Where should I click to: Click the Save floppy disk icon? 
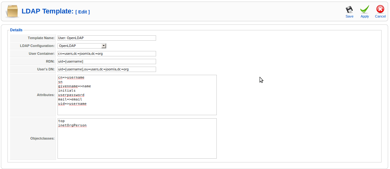click(x=349, y=10)
